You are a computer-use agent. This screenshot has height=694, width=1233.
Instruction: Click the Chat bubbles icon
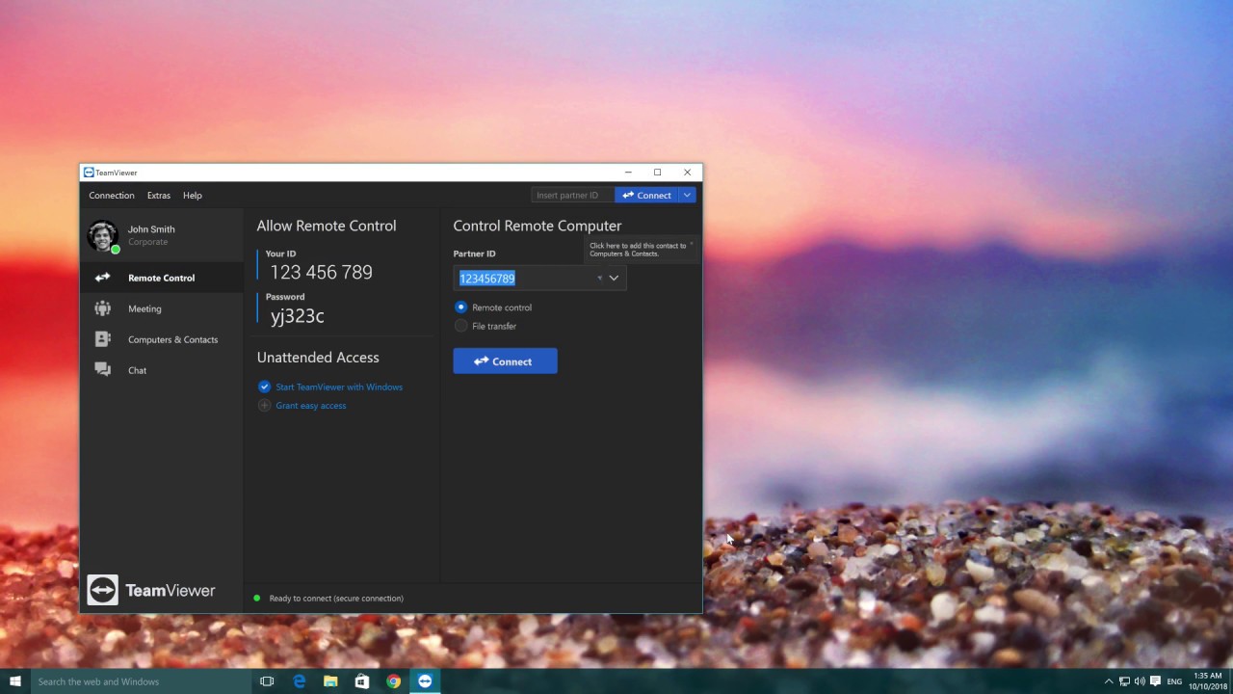point(102,370)
